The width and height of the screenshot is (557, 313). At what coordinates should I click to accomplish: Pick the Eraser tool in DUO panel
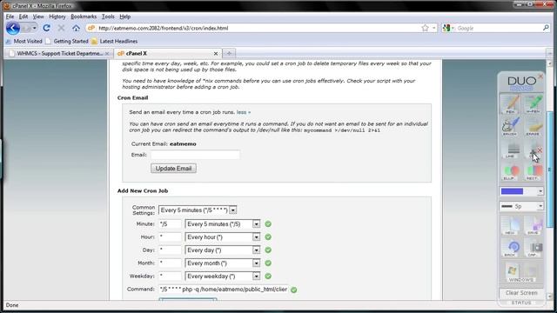[x=534, y=127]
